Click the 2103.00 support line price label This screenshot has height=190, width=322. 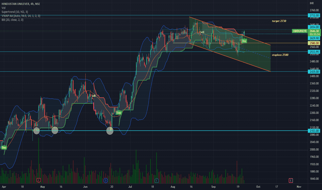pyautogui.click(x=314, y=131)
